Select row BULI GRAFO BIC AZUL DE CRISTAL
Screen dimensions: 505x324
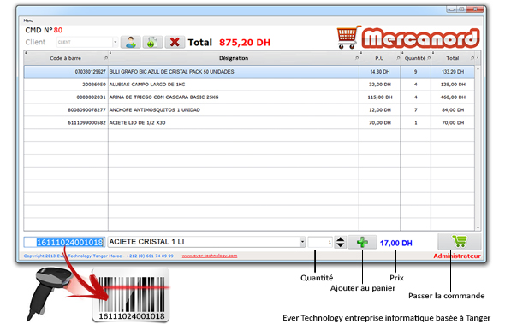click(x=249, y=72)
